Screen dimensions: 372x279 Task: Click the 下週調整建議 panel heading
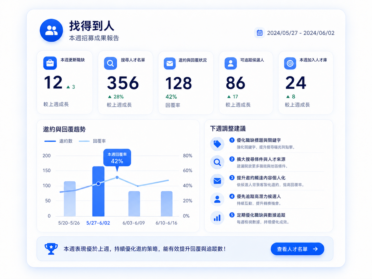point(228,128)
